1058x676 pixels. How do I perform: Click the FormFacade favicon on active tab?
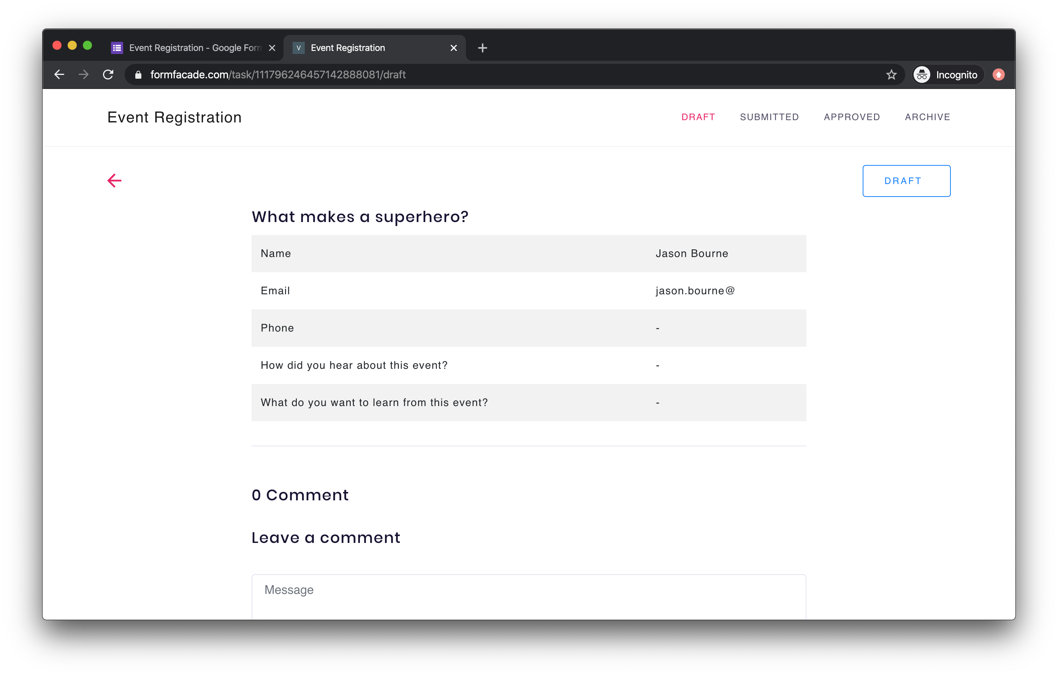[299, 48]
